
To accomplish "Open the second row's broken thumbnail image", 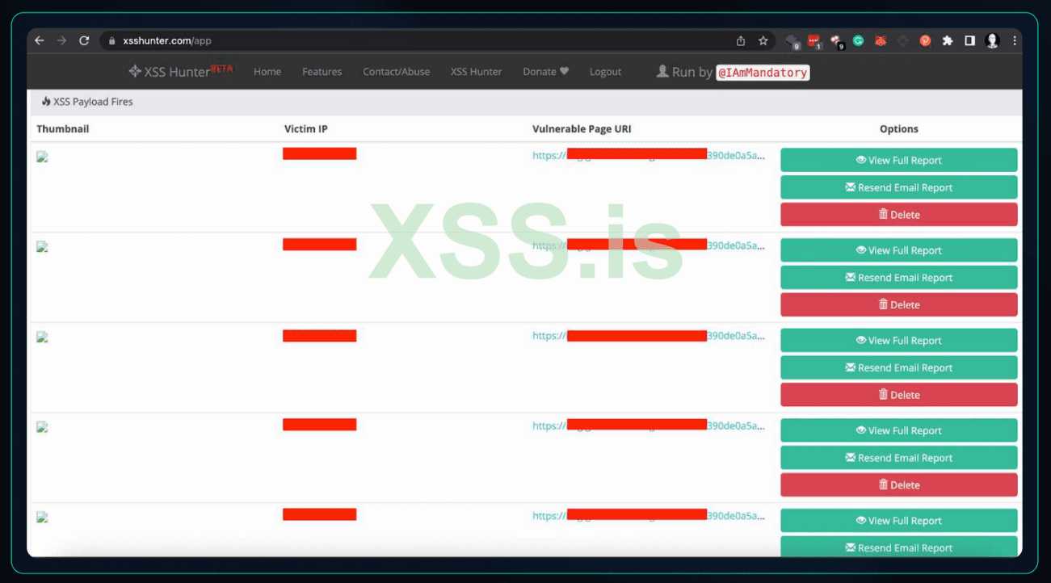I will point(42,247).
